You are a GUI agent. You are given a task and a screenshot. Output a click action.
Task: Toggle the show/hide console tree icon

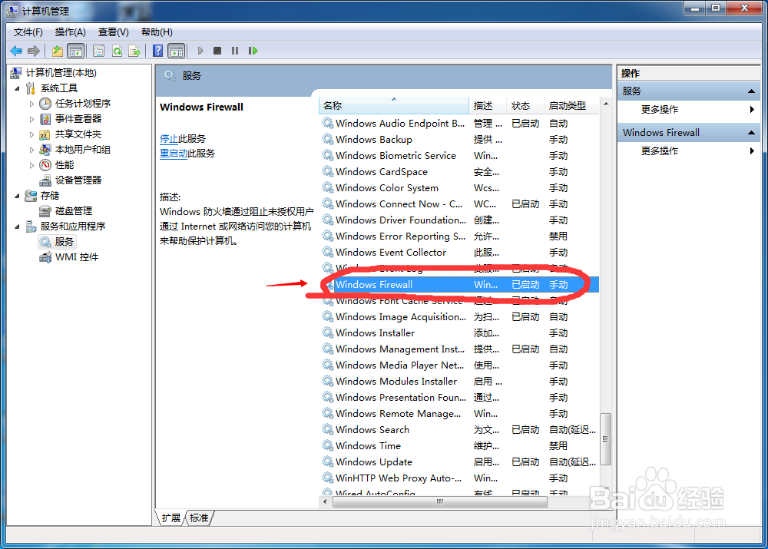coord(75,51)
